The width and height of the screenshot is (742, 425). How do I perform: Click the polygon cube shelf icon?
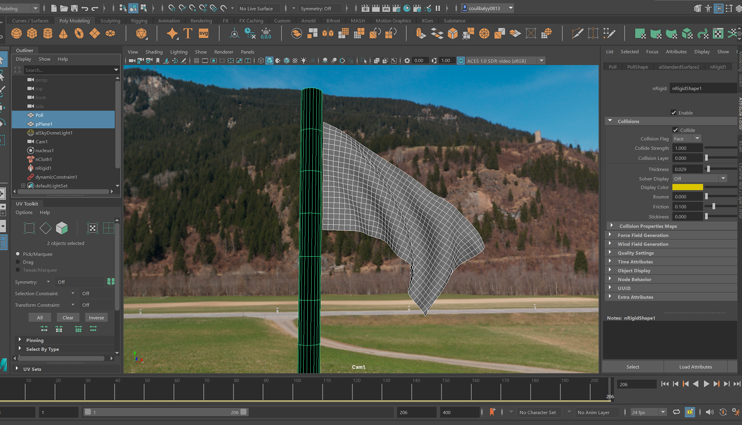click(32, 34)
